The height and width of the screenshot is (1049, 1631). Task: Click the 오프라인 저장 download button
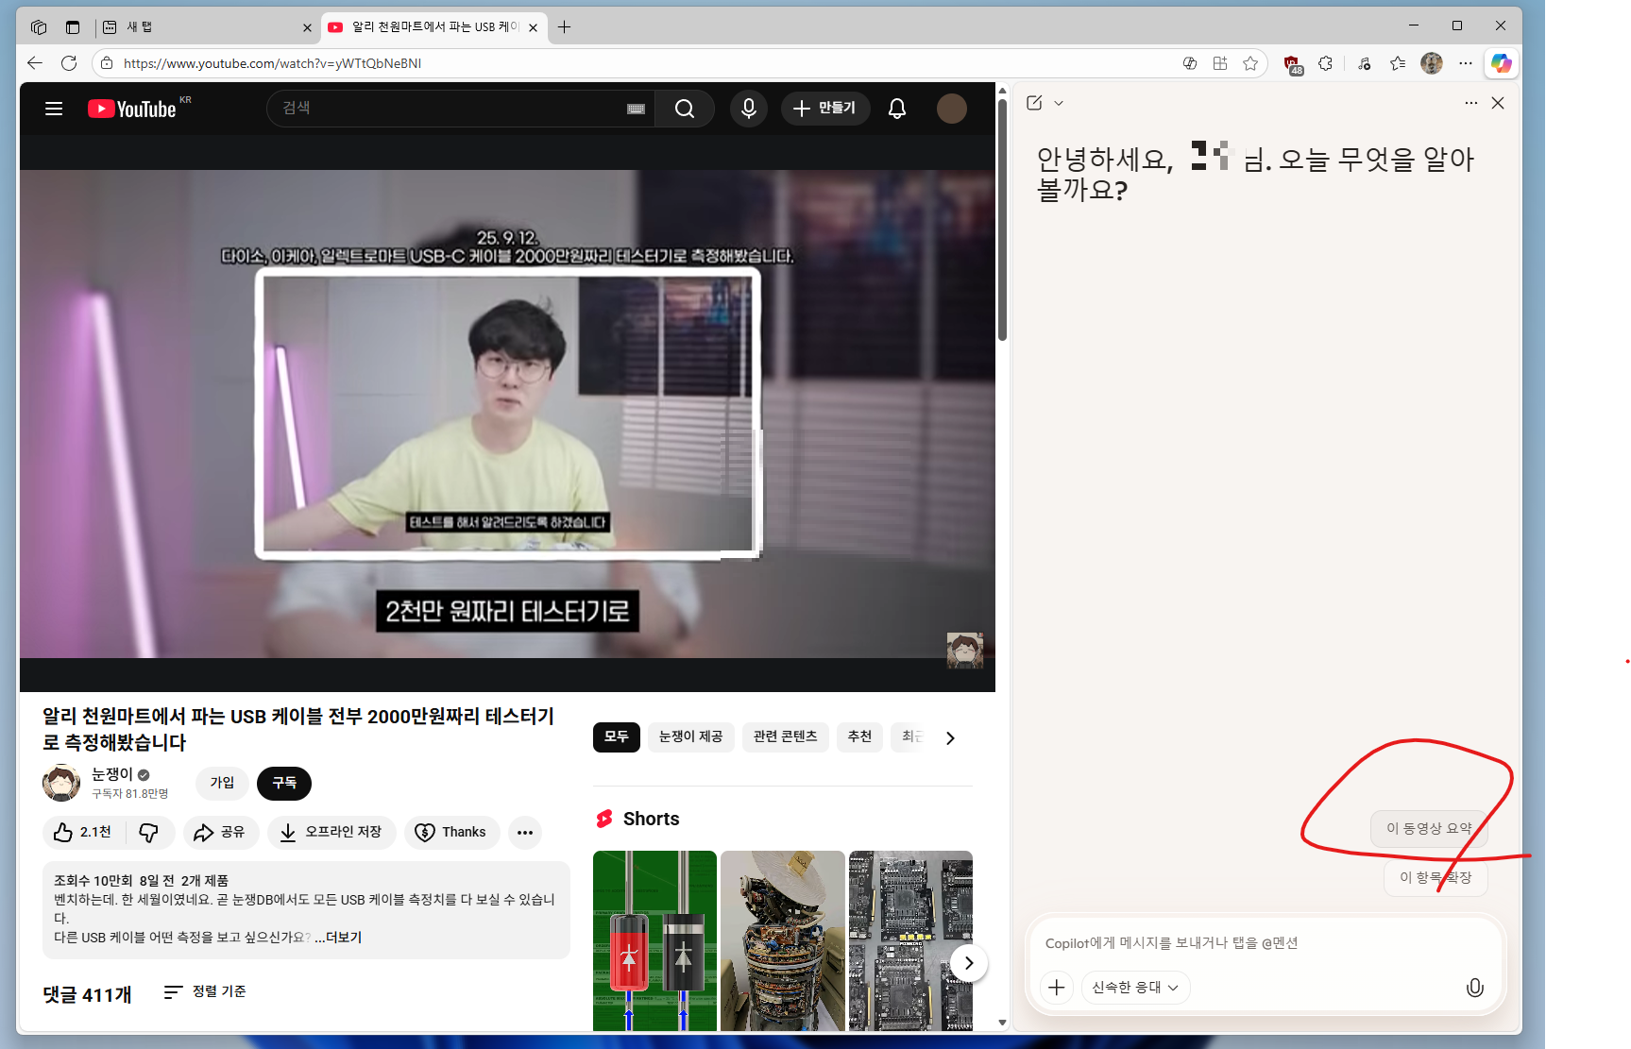[x=331, y=832]
